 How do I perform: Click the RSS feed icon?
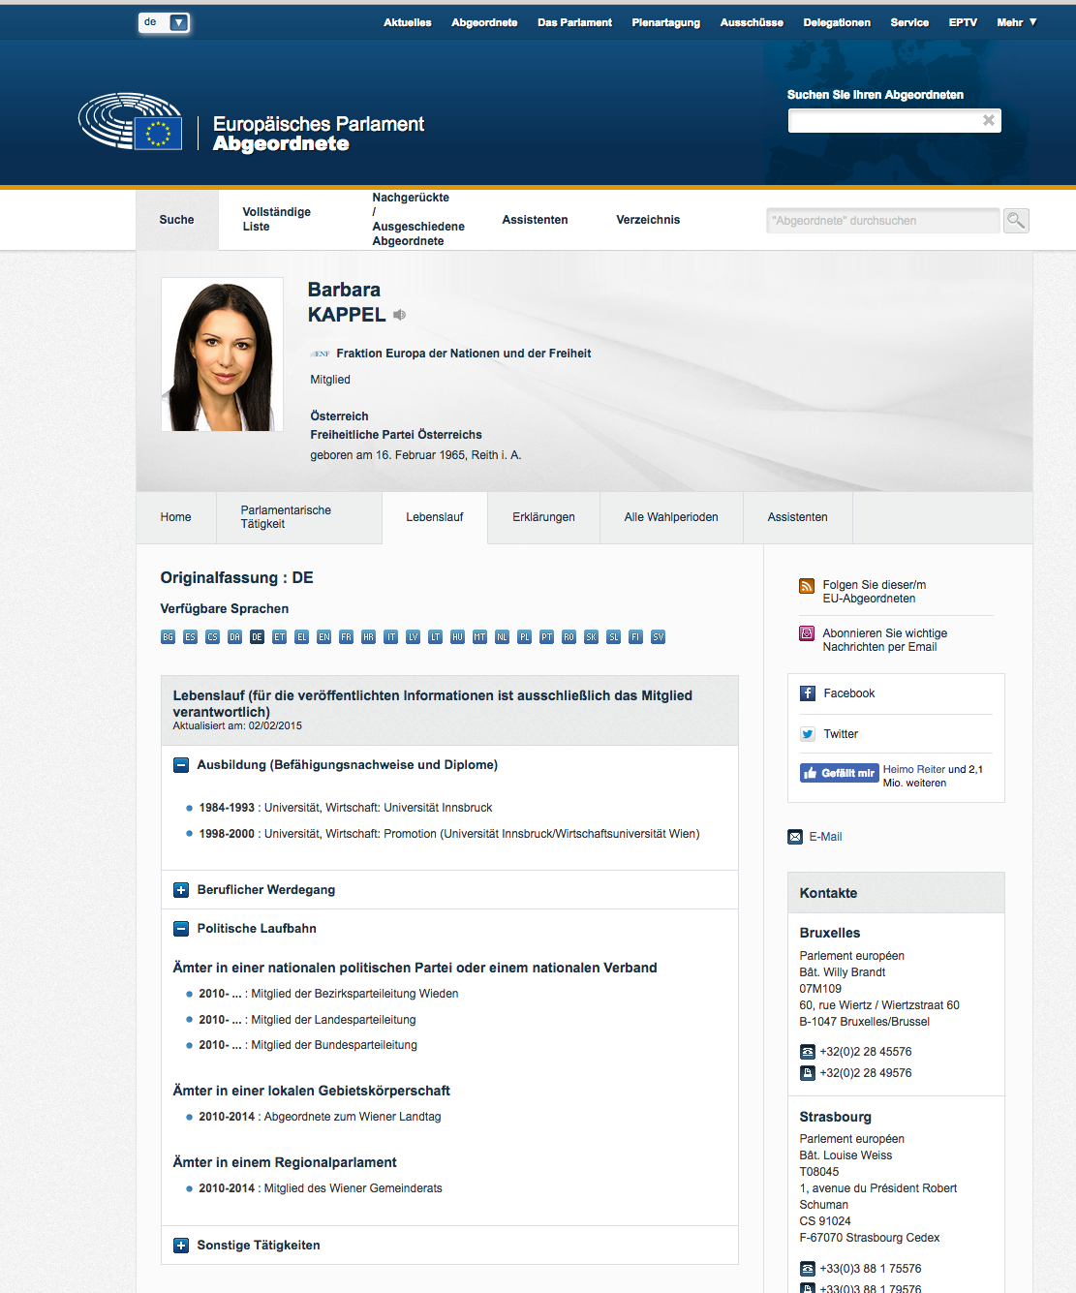807,586
